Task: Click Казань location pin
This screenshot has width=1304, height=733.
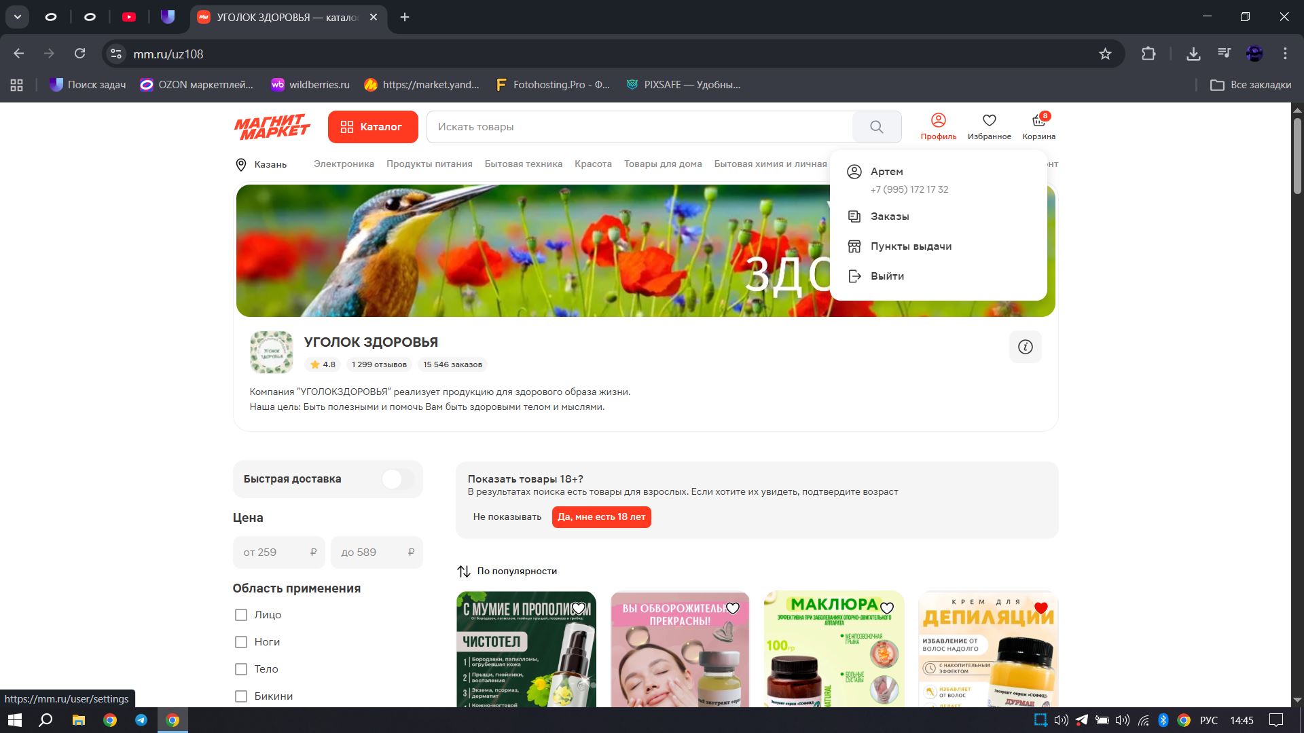Action: click(241, 164)
